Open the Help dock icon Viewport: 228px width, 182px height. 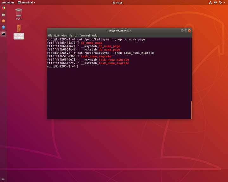click(3, 27)
